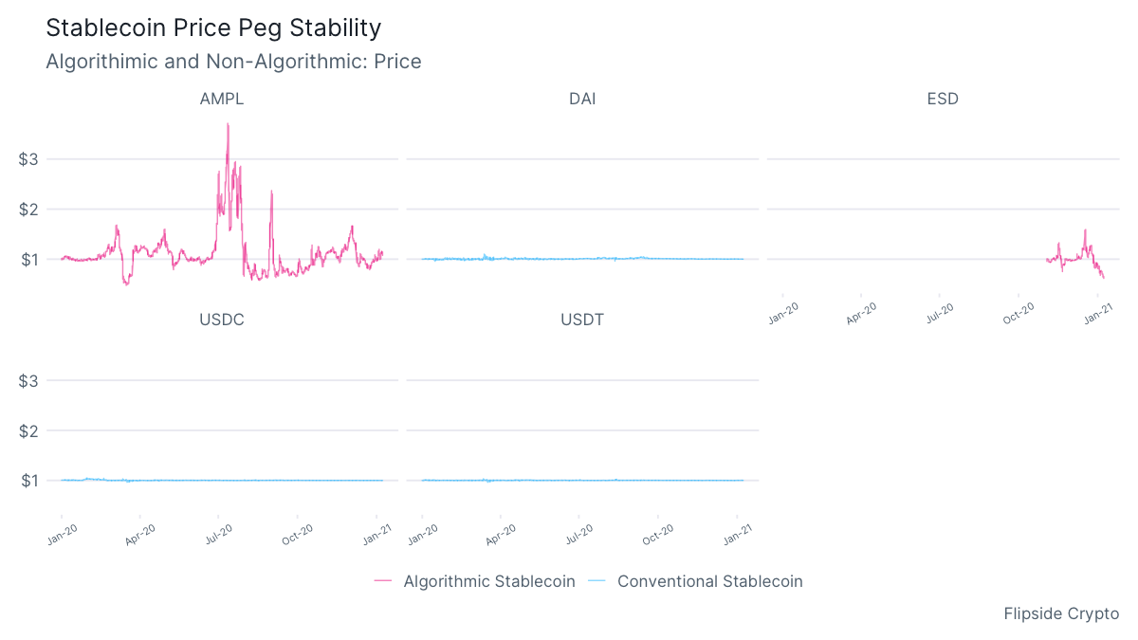The height and width of the screenshot is (640, 1138).
Task: Click the blue legend line swatch
Action: tap(597, 581)
